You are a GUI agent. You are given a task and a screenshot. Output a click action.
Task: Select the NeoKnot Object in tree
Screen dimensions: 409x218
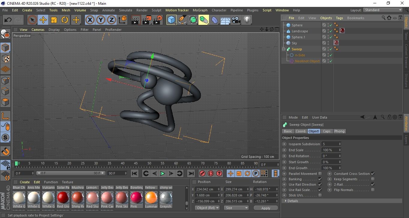tap(307, 61)
